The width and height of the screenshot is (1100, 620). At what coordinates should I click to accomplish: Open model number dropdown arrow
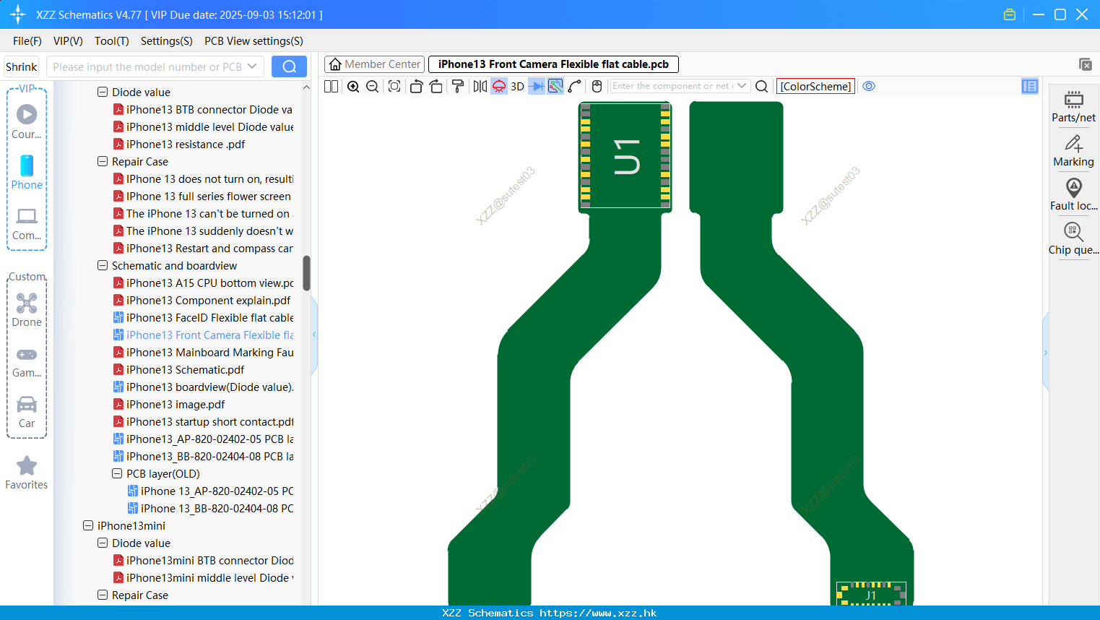[252, 66]
